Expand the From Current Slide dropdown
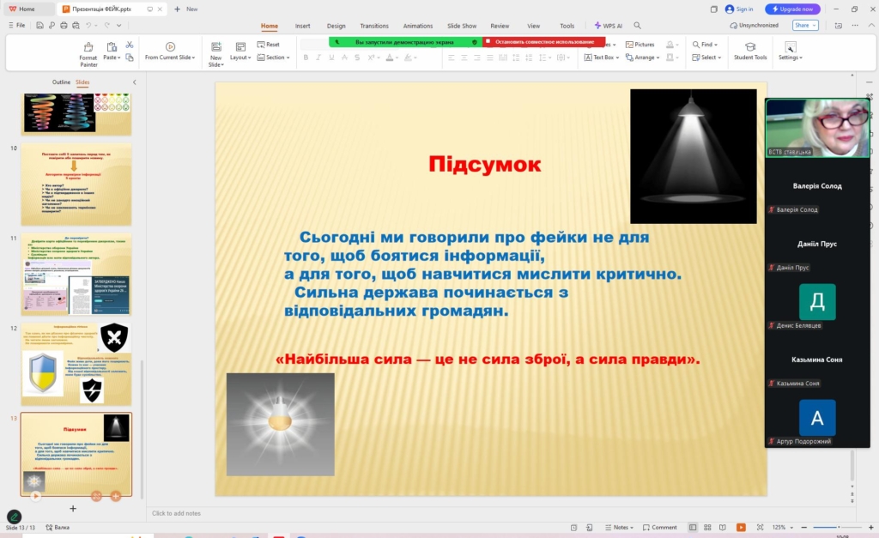 170,57
